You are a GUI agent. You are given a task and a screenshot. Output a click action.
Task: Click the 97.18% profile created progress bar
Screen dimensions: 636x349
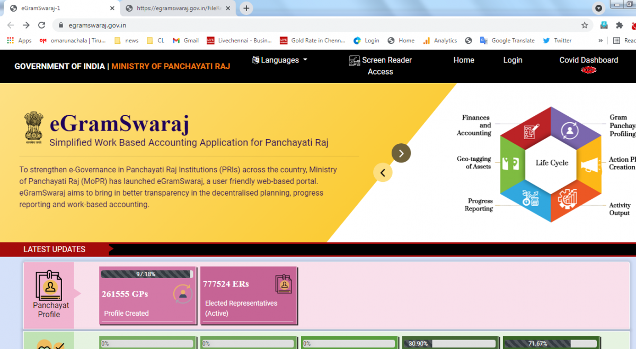pyautogui.click(x=147, y=274)
